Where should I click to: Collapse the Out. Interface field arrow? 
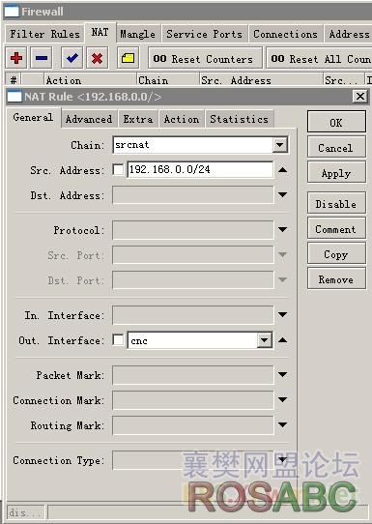point(282,340)
